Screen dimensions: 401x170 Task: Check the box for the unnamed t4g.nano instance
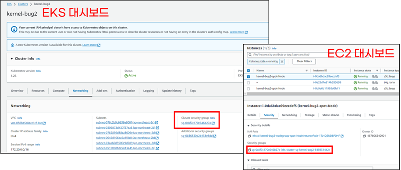tap(248, 82)
